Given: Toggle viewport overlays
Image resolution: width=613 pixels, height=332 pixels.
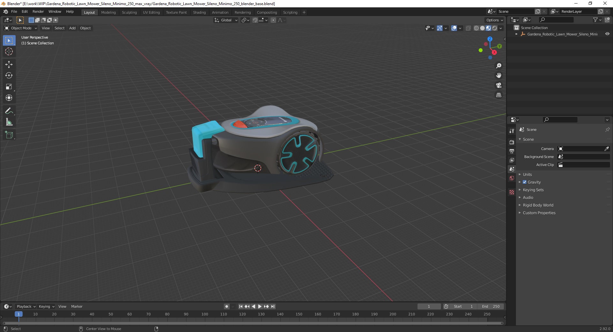Looking at the screenshot, I should coord(454,28).
